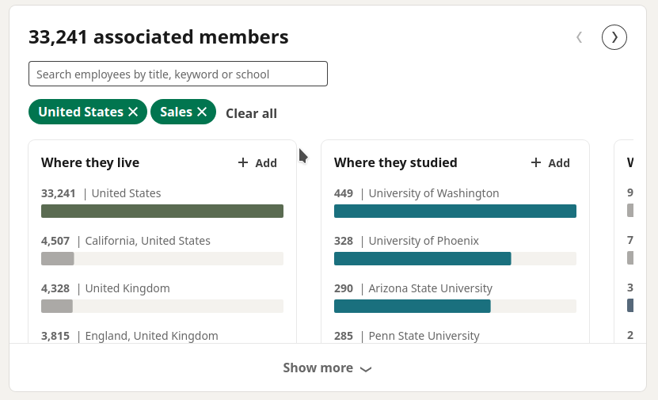This screenshot has width=658, height=400.
Task: Click plus Add in Where they live
Action: point(257,163)
